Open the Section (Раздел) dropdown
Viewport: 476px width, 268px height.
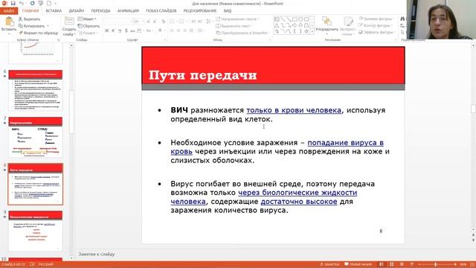coord(88,33)
